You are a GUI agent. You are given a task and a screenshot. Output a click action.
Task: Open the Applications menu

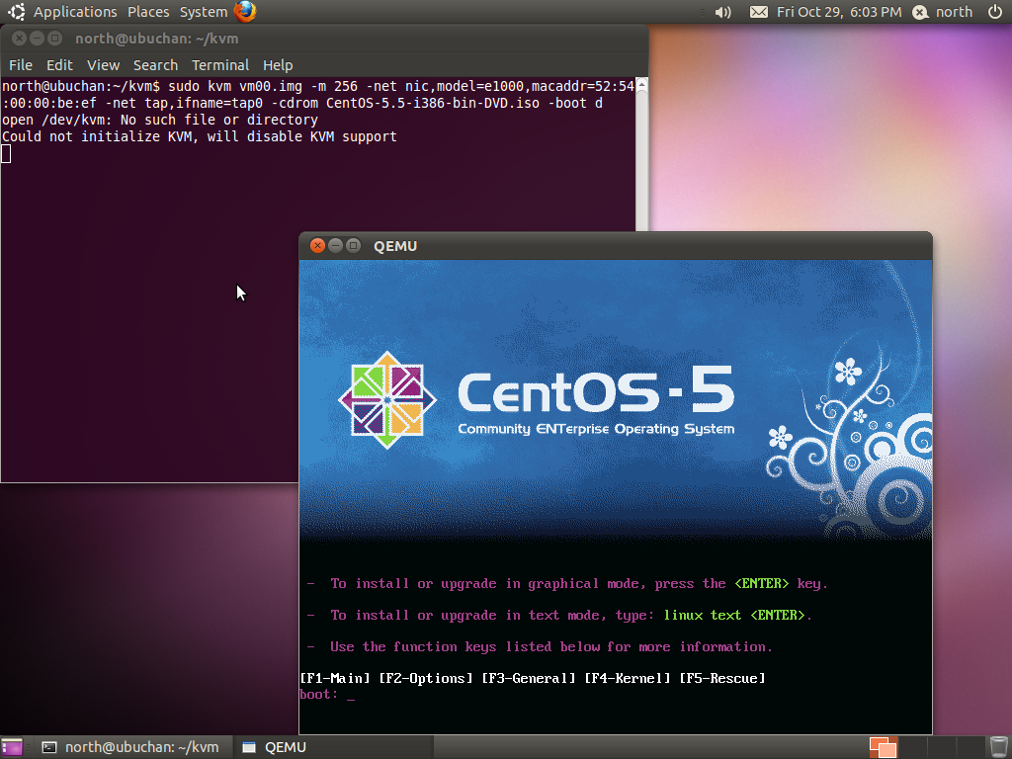click(x=75, y=12)
